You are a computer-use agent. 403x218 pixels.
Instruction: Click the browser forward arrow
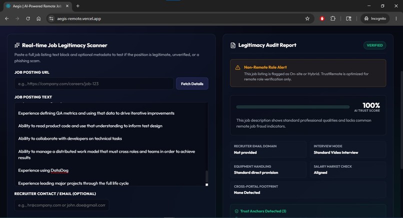17,18
